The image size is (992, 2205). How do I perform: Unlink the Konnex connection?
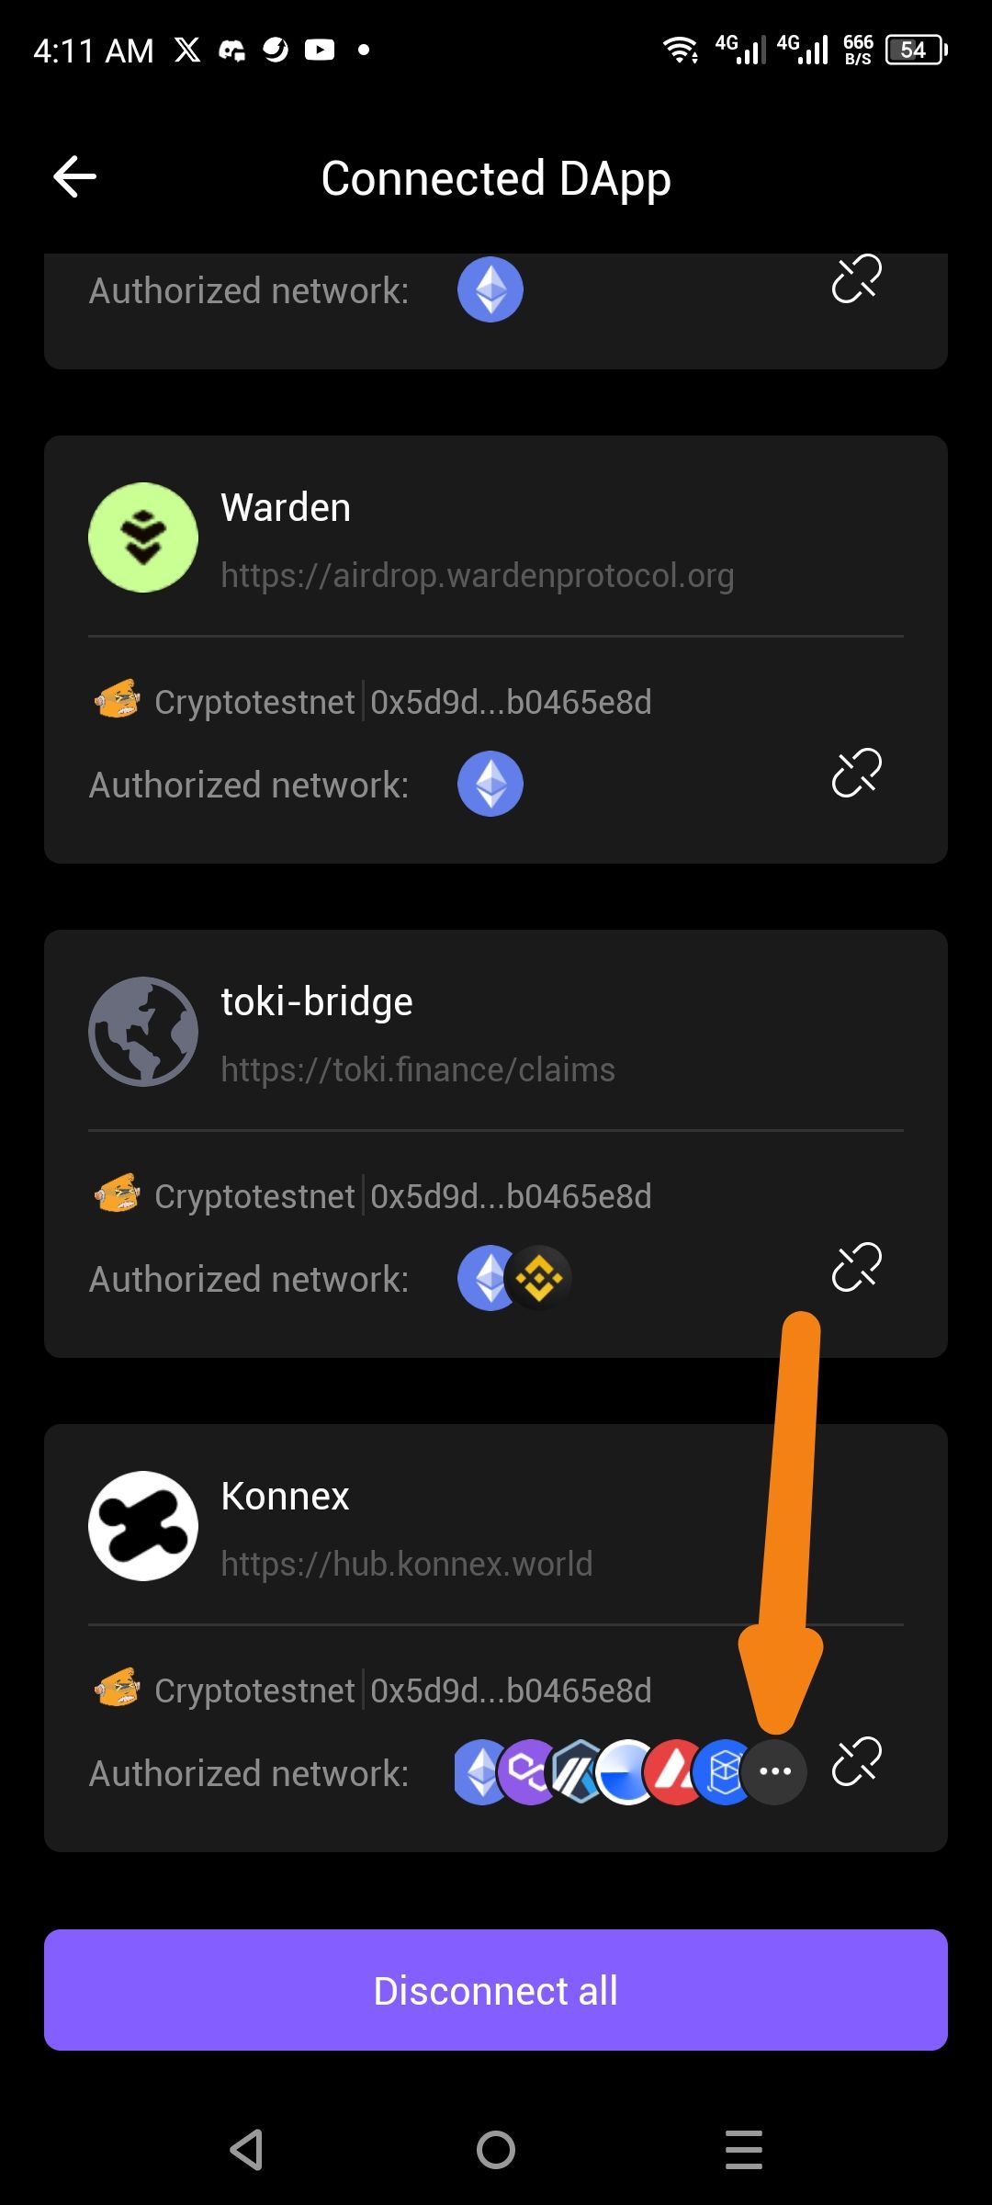tap(856, 1761)
